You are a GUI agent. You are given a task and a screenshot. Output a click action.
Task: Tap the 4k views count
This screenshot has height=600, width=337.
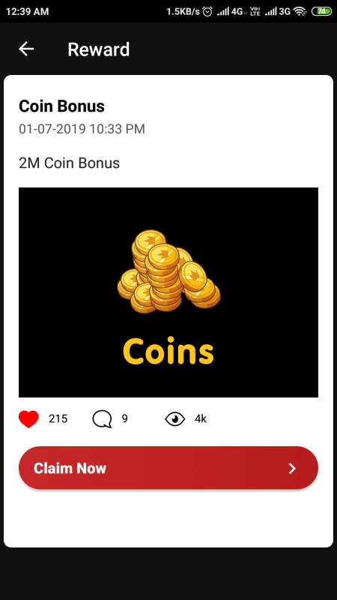[201, 419]
